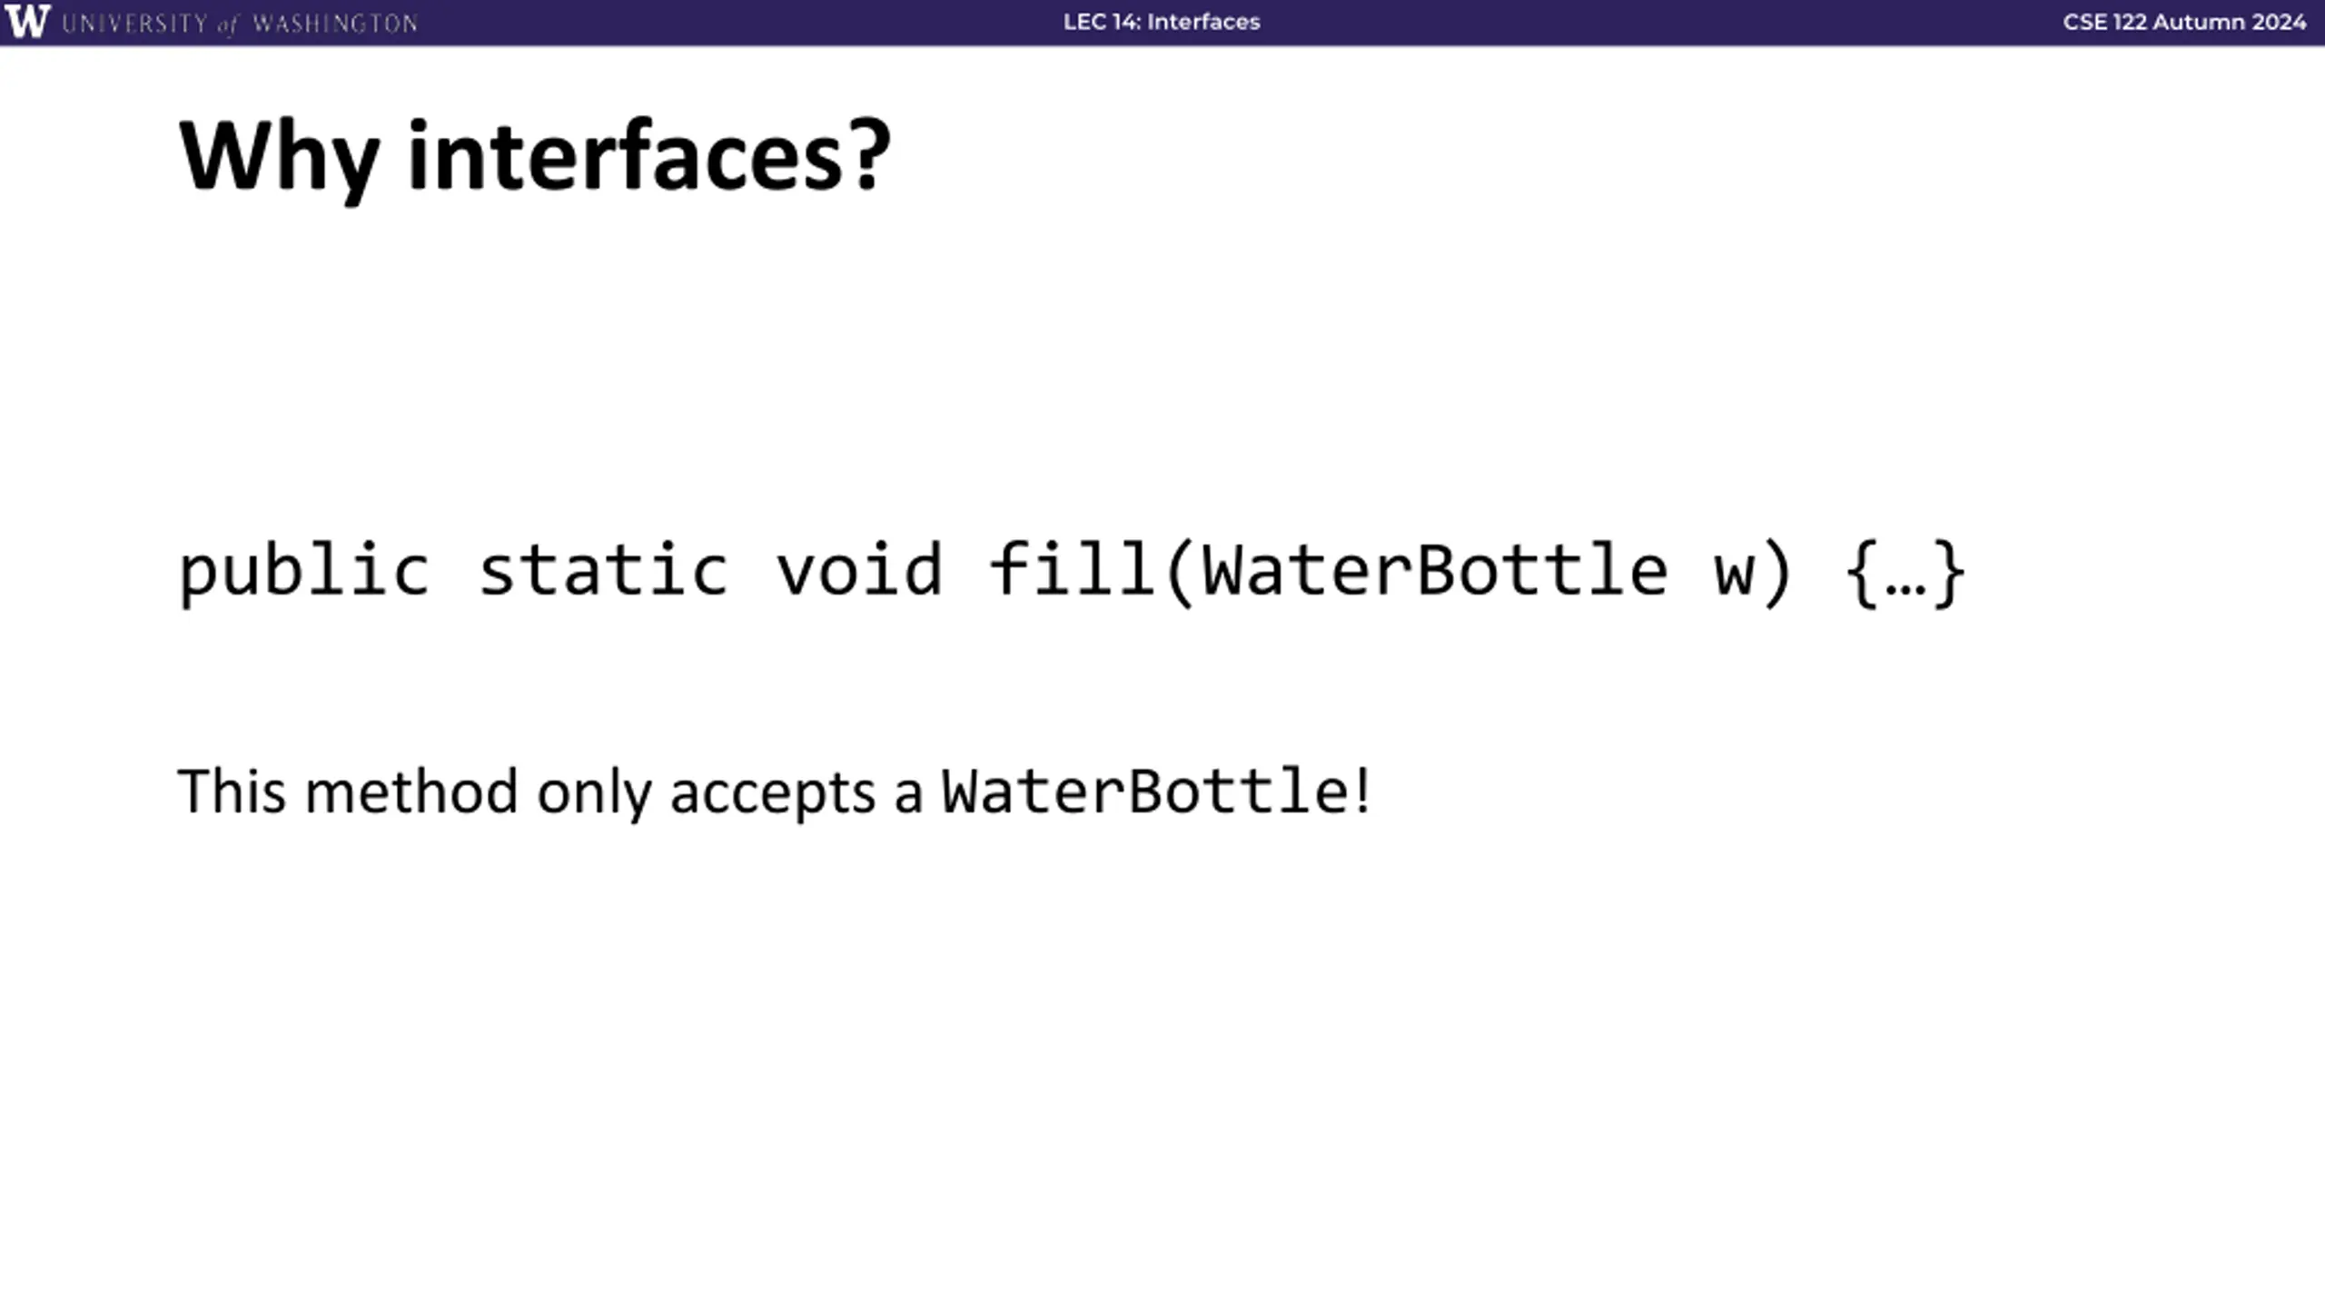Click the 'static' keyword in the code

(x=603, y=571)
